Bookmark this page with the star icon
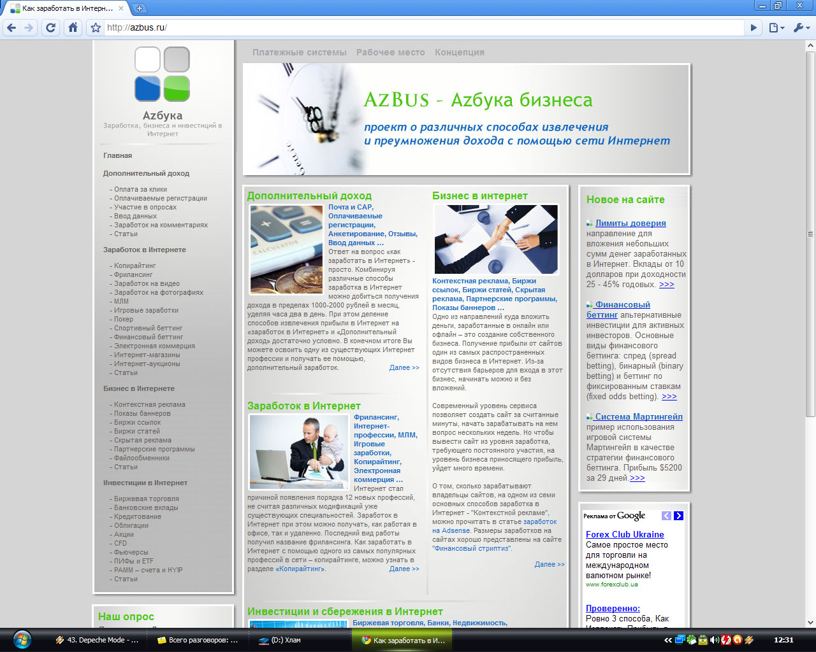 tap(96, 27)
